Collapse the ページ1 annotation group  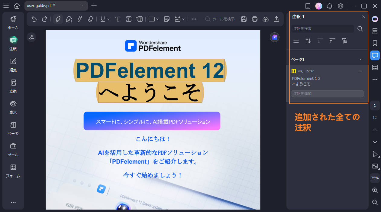coord(361,59)
